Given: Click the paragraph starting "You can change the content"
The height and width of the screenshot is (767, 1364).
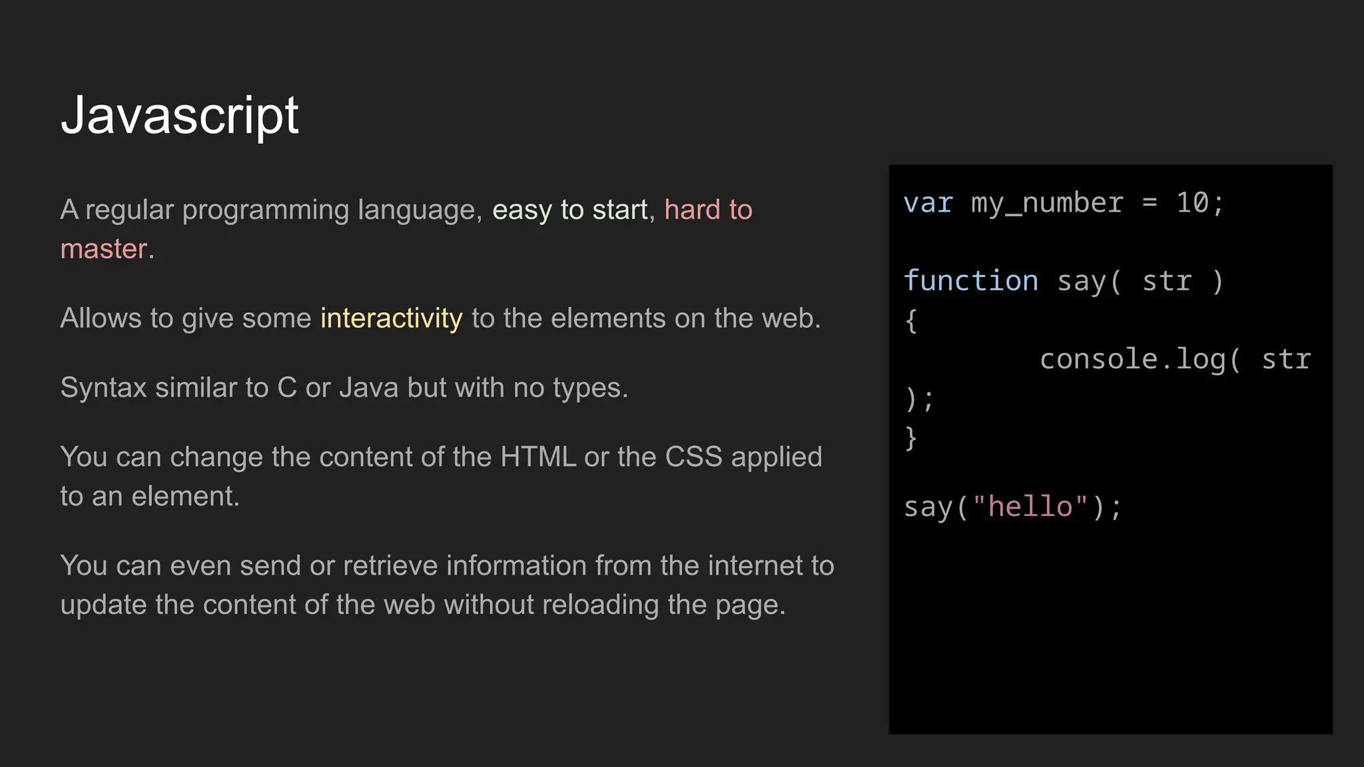Looking at the screenshot, I should (441, 477).
